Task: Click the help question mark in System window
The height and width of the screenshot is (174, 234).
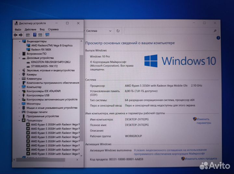Action: pyautogui.click(x=216, y=38)
